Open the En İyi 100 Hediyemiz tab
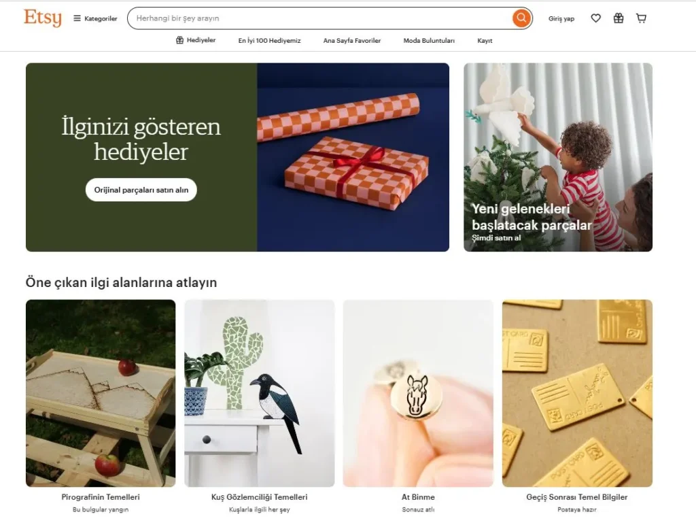This screenshot has height=523, width=696. pyautogui.click(x=269, y=40)
